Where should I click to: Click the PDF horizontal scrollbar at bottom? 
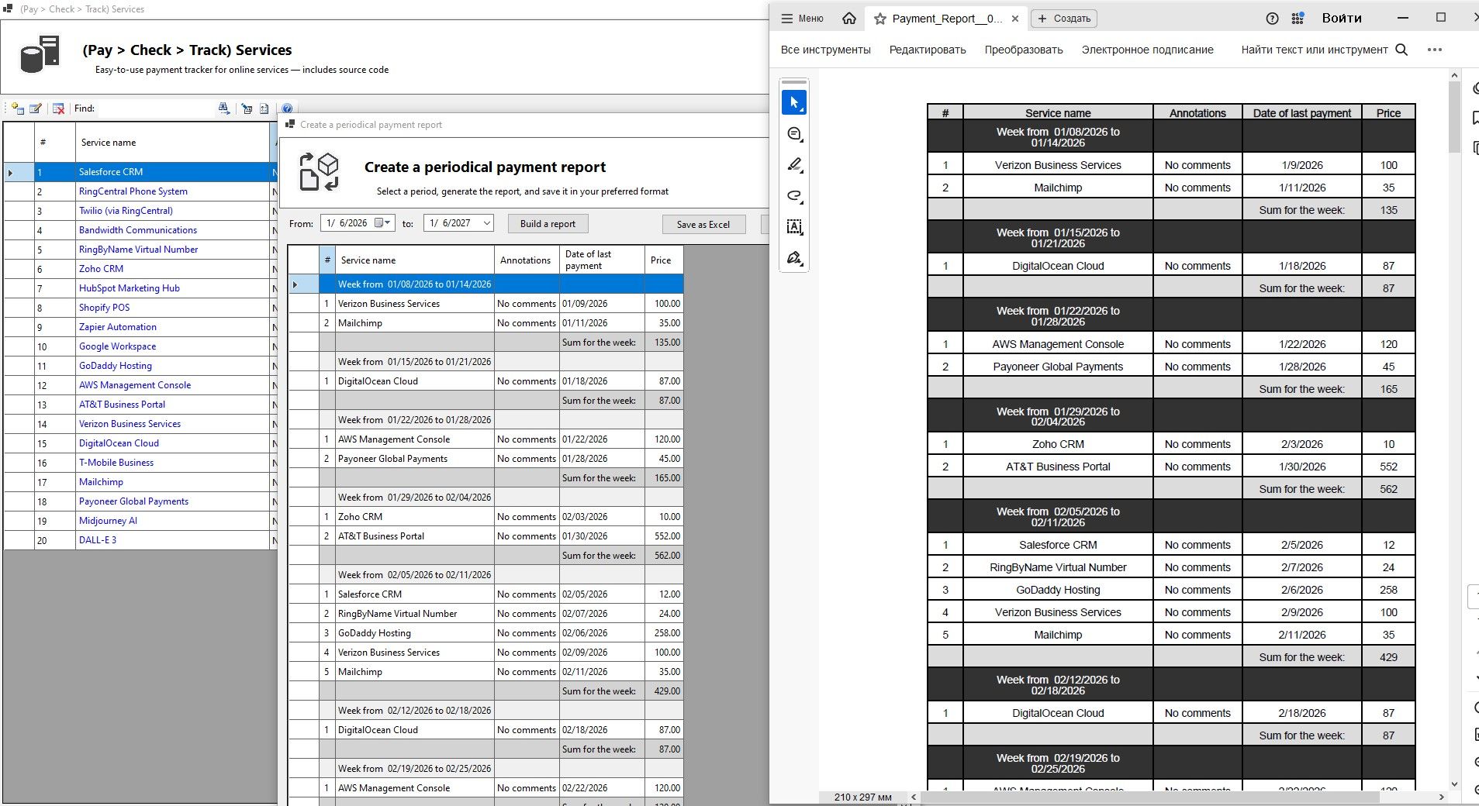(1163, 797)
